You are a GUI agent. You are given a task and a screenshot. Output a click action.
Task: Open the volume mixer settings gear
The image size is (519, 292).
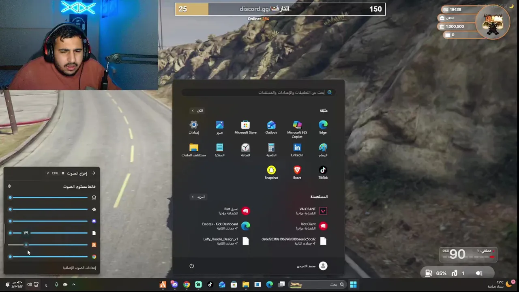9,187
